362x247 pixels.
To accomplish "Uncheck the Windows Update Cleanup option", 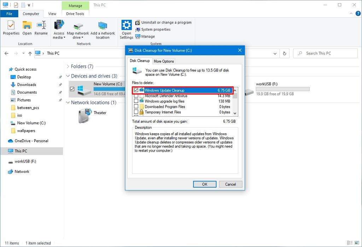I will [136, 90].
